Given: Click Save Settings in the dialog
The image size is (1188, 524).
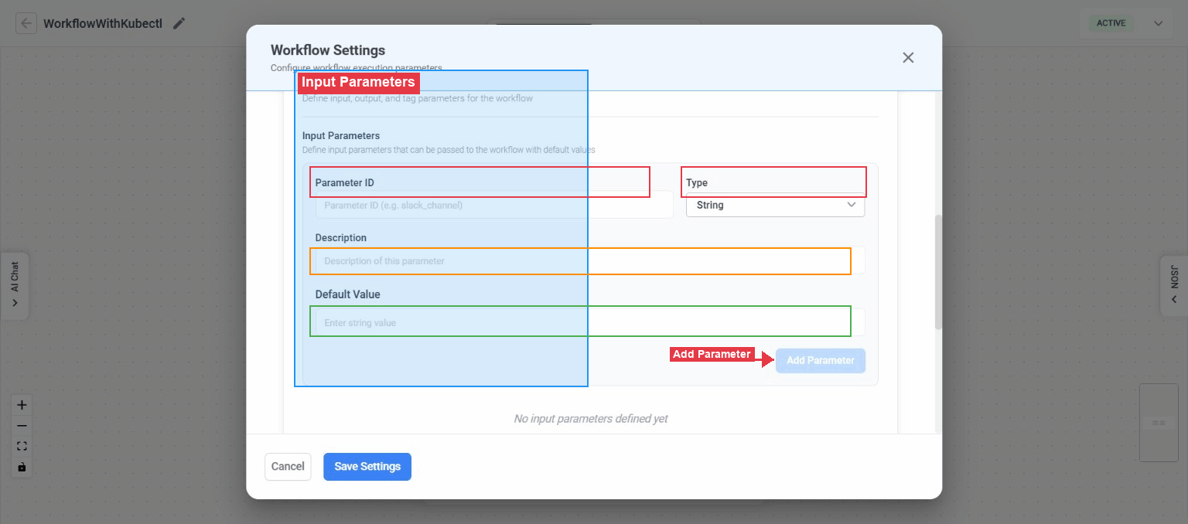Looking at the screenshot, I should coord(367,466).
